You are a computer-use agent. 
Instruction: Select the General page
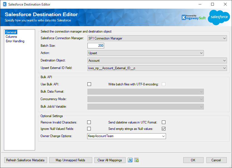click(11, 32)
